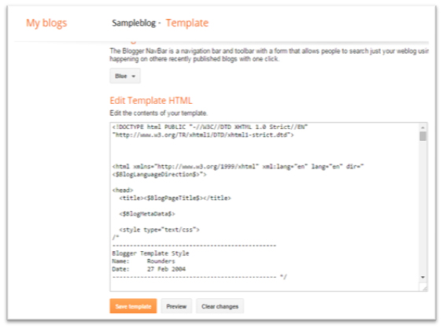Viewport: 443px width, 329px height.
Task: Click the DOCTYPE html PUBLIC line
Action: [210, 127]
